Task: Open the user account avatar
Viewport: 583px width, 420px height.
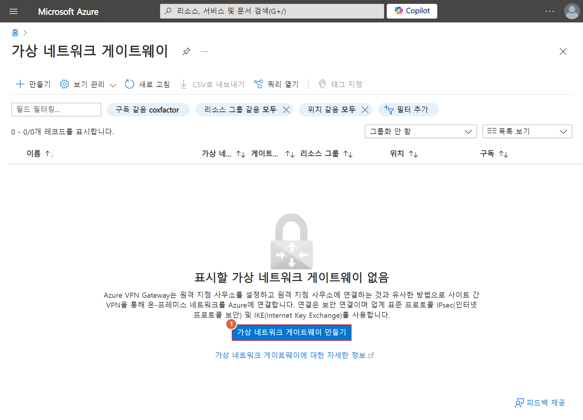Action: [571, 11]
